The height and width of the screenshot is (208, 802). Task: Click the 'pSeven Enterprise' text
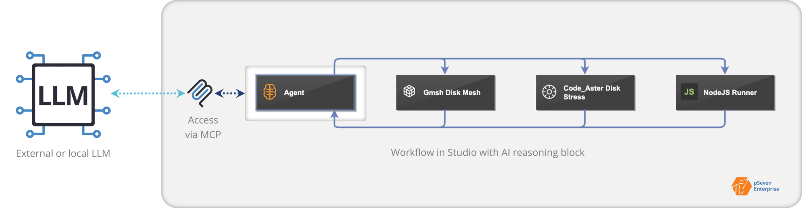tap(766, 186)
